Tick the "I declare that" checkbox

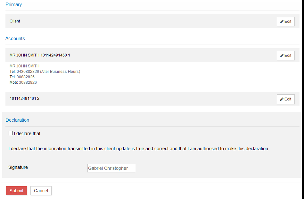pos(11,133)
